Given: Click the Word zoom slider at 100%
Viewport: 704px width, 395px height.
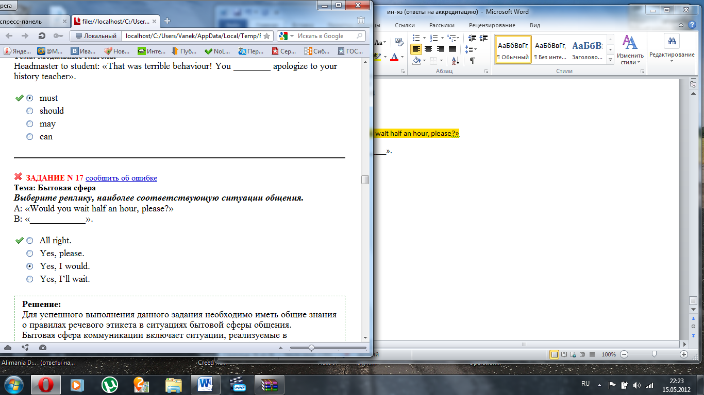Looking at the screenshot, I should click(654, 354).
